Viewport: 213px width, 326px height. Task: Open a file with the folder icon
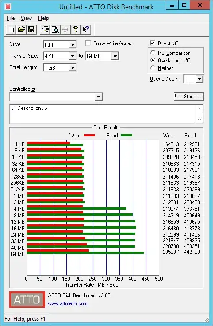(x=21, y=30)
